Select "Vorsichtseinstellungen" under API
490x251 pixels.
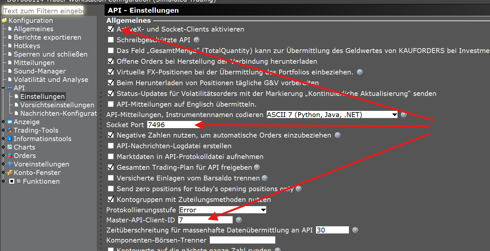[57, 105]
